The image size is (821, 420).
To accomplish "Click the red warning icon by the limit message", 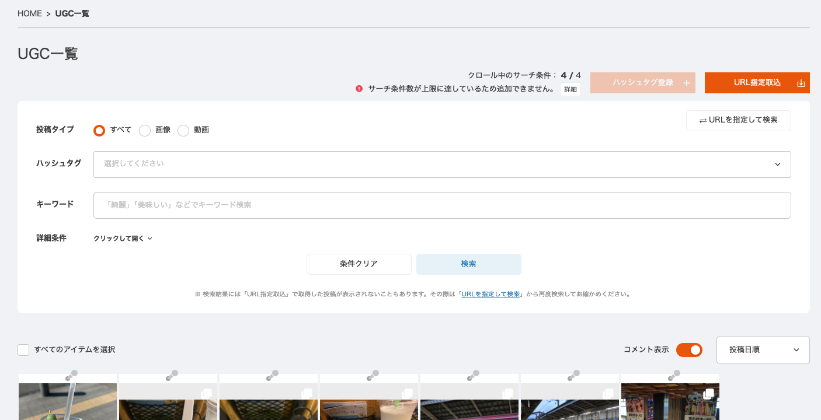I will click(x=359, y=89).
